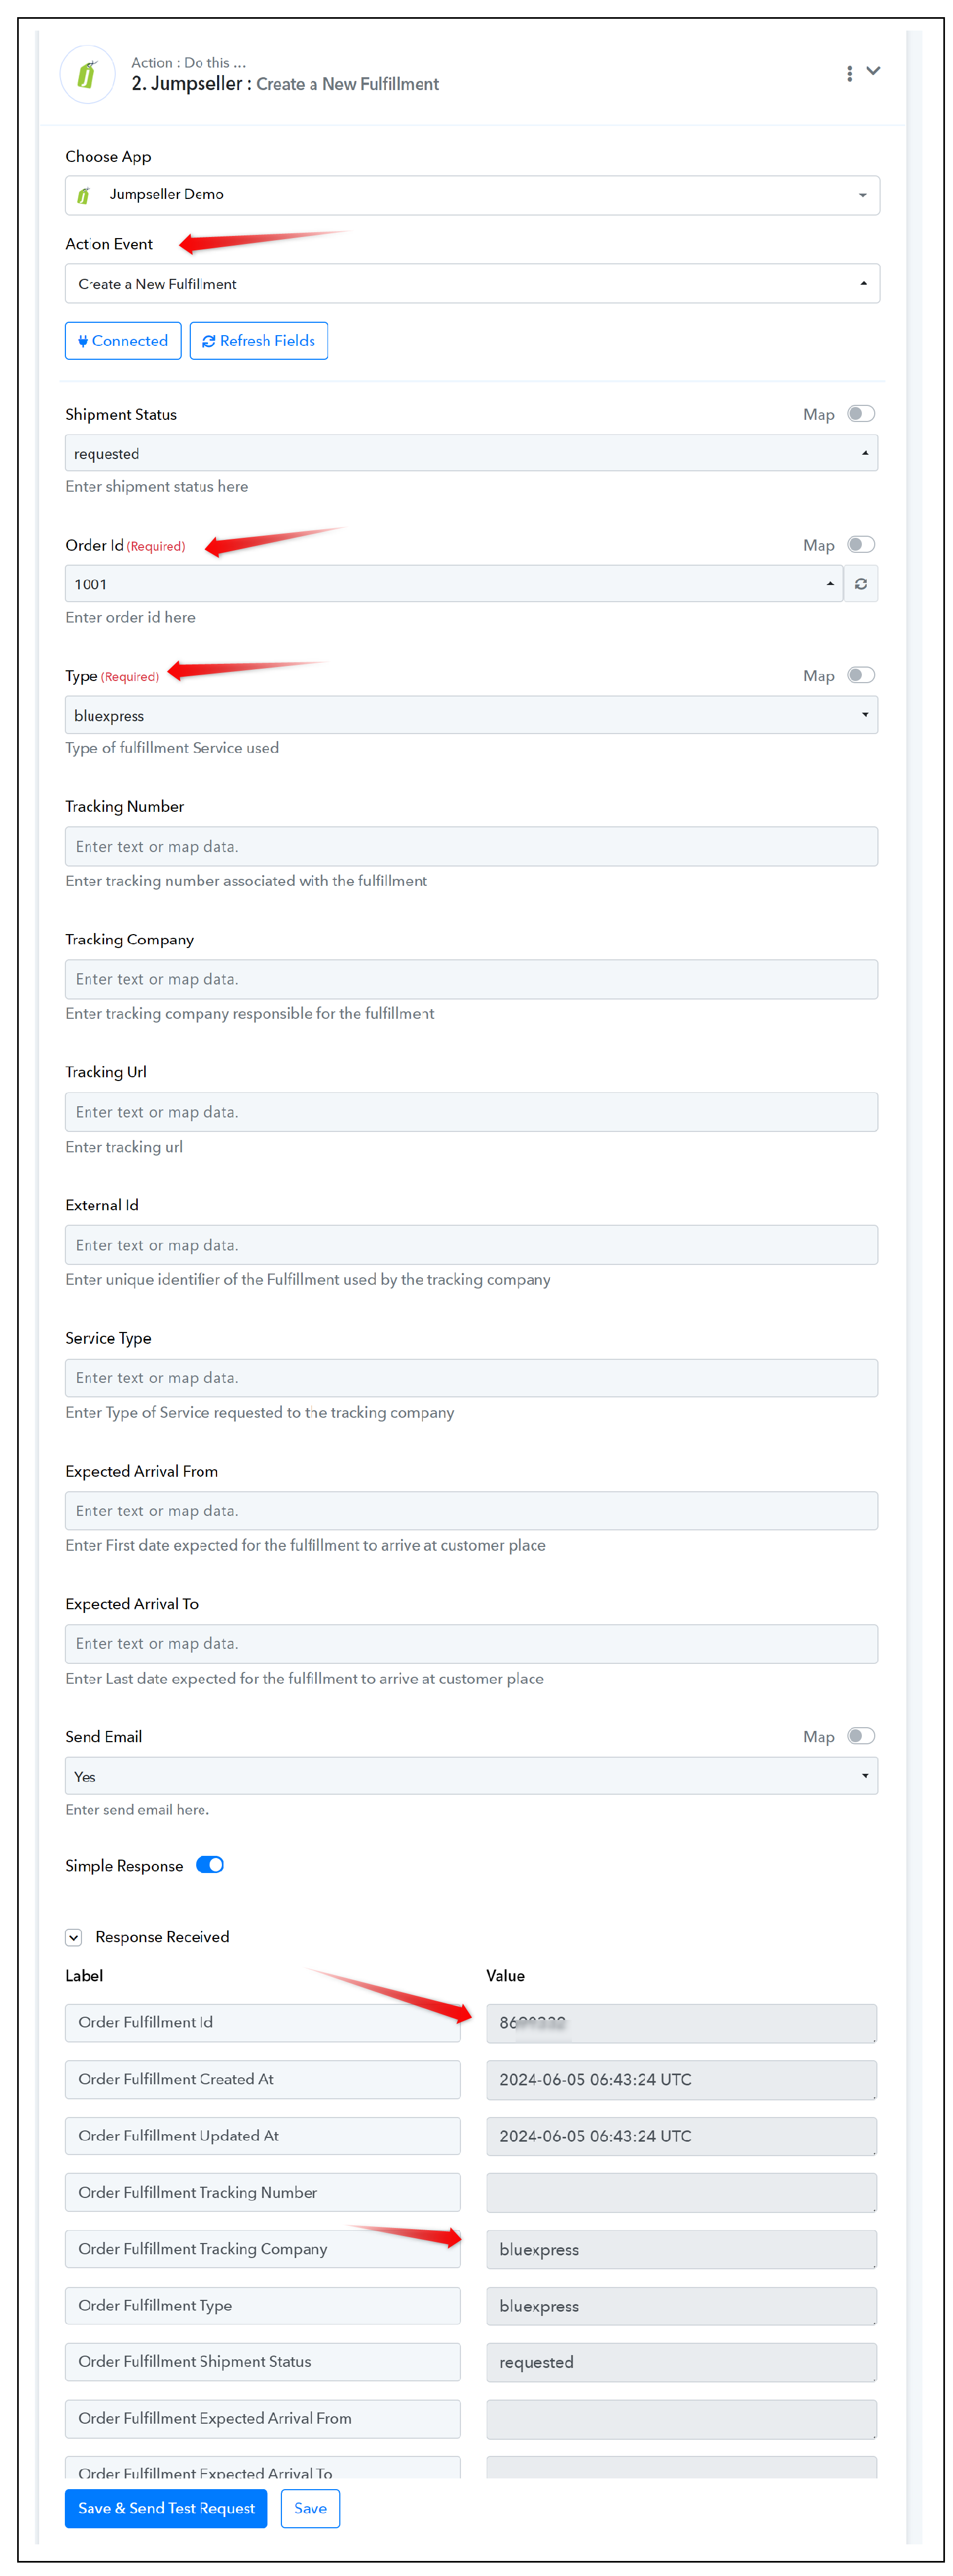This screenshot has width=953, height=2576.
Task: Click the Fulfillment Type value bluexpress
Action: [x=681, y=2306]
